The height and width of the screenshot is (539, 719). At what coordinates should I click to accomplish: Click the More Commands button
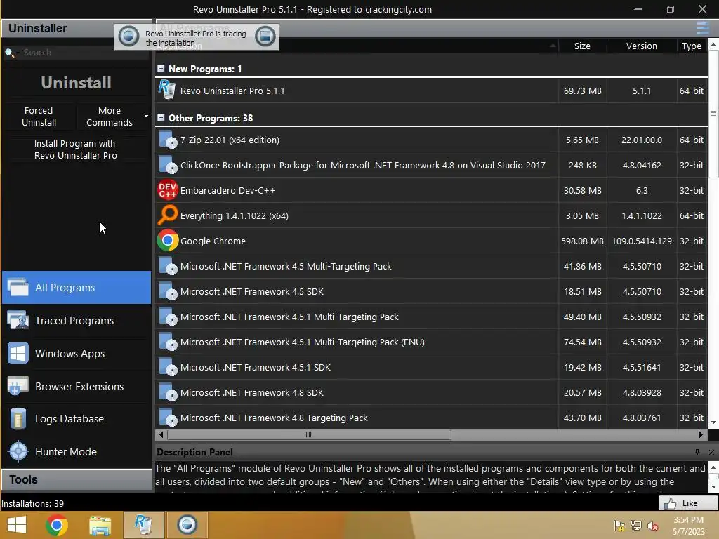point(109,117)
